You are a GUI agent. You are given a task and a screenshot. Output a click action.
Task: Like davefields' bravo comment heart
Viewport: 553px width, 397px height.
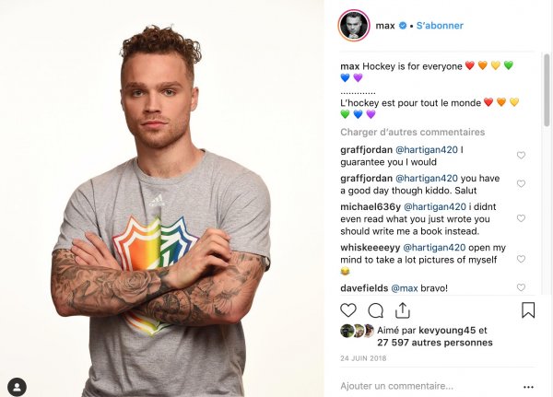click(x=521, y=287)
